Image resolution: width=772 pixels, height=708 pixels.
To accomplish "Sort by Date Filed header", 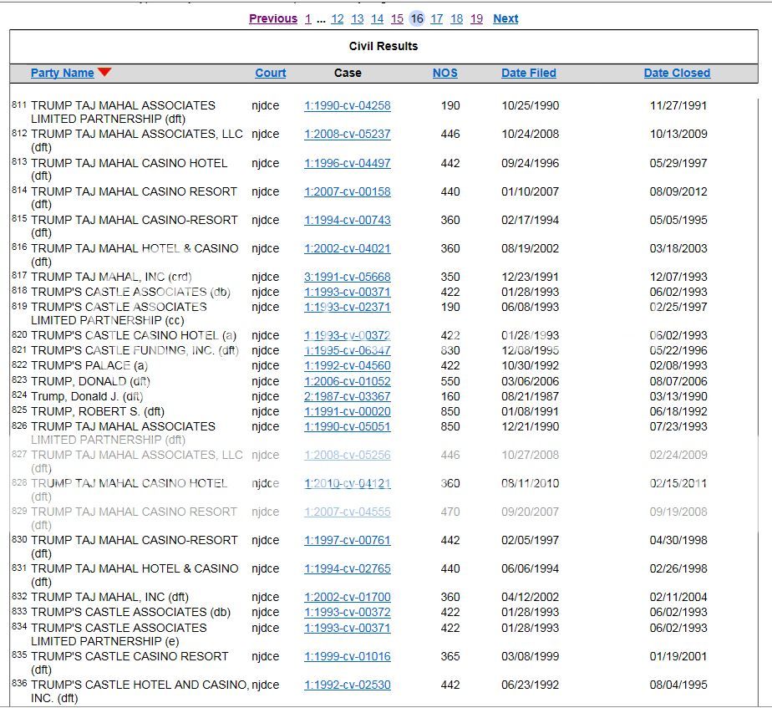I will [529, 73].
